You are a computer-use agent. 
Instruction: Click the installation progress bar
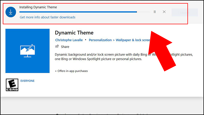[85, 12]
